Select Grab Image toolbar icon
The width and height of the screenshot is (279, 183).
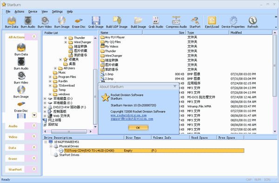(x=96, y=22)
